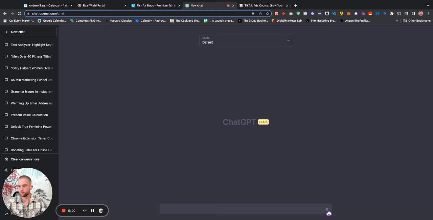The image size is (433, 220).
Task: Open Calendly bookmark
Action: tap(151, 21)
